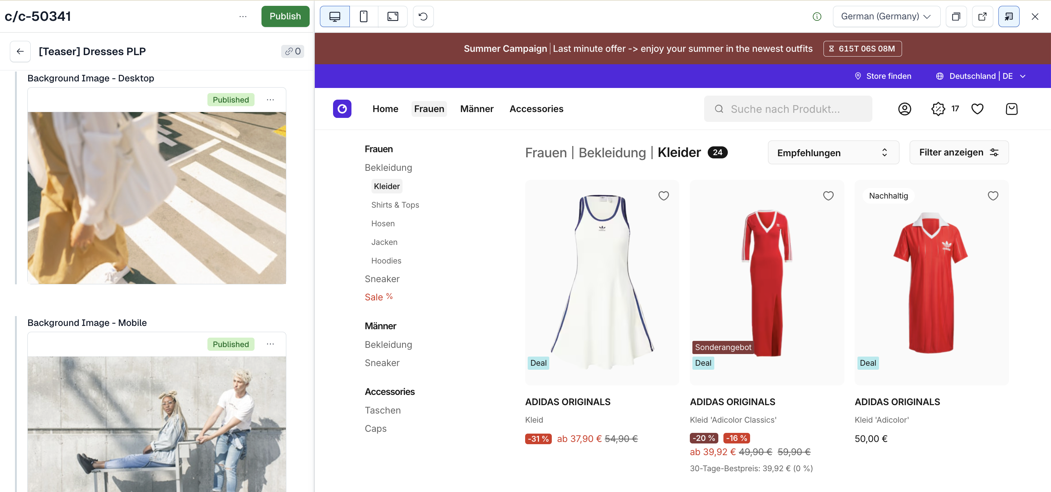Reload the preview with refresh icon

423,16
